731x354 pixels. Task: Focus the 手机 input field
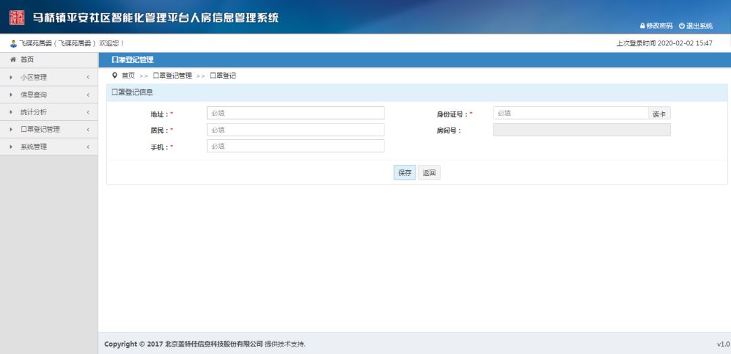pyautogui.click(x=296, y=146)
